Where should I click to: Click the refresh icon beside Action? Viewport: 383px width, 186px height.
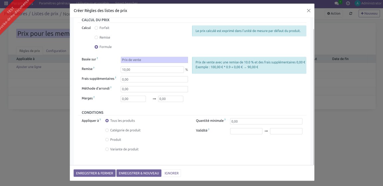[x=351, y=14]
